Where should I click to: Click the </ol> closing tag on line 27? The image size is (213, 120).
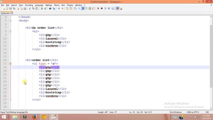36,100
